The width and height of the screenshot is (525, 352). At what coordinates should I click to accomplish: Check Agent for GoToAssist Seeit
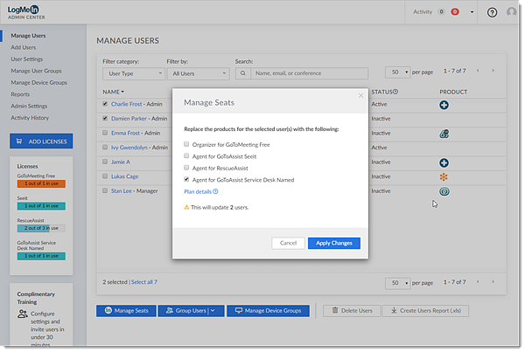point(186,155)
